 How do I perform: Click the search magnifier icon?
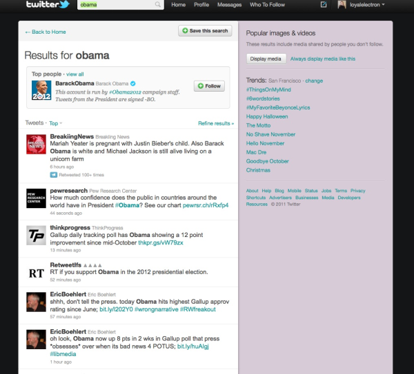(x=157, y=5)
